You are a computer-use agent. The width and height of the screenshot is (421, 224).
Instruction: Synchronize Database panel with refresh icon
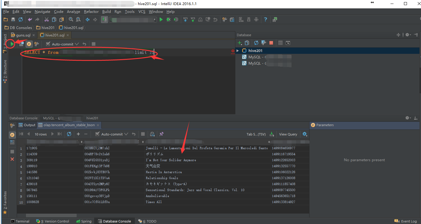click(x=256, y=43)
